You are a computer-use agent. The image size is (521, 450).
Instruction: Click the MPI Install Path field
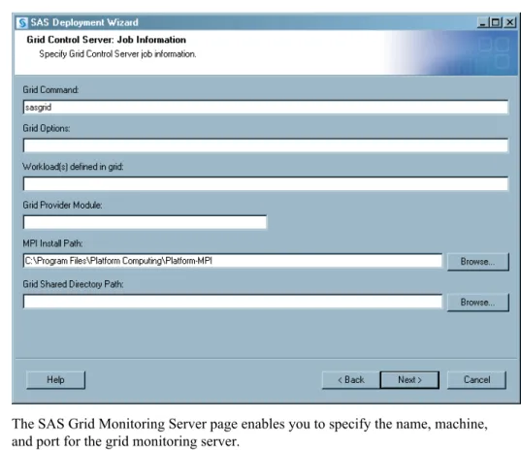(233, 261)
